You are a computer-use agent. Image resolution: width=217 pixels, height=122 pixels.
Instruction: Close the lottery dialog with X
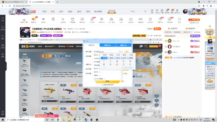click(x=131, y=41)
